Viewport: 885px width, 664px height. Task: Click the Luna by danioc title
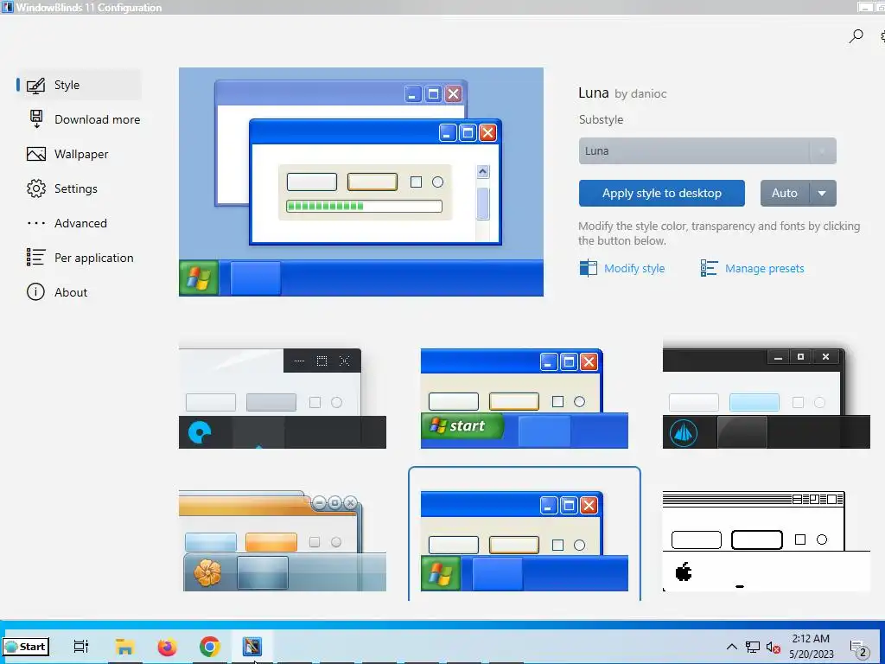tap(622, 93)
